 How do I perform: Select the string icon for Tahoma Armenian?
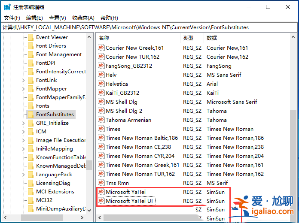point(101,120)
